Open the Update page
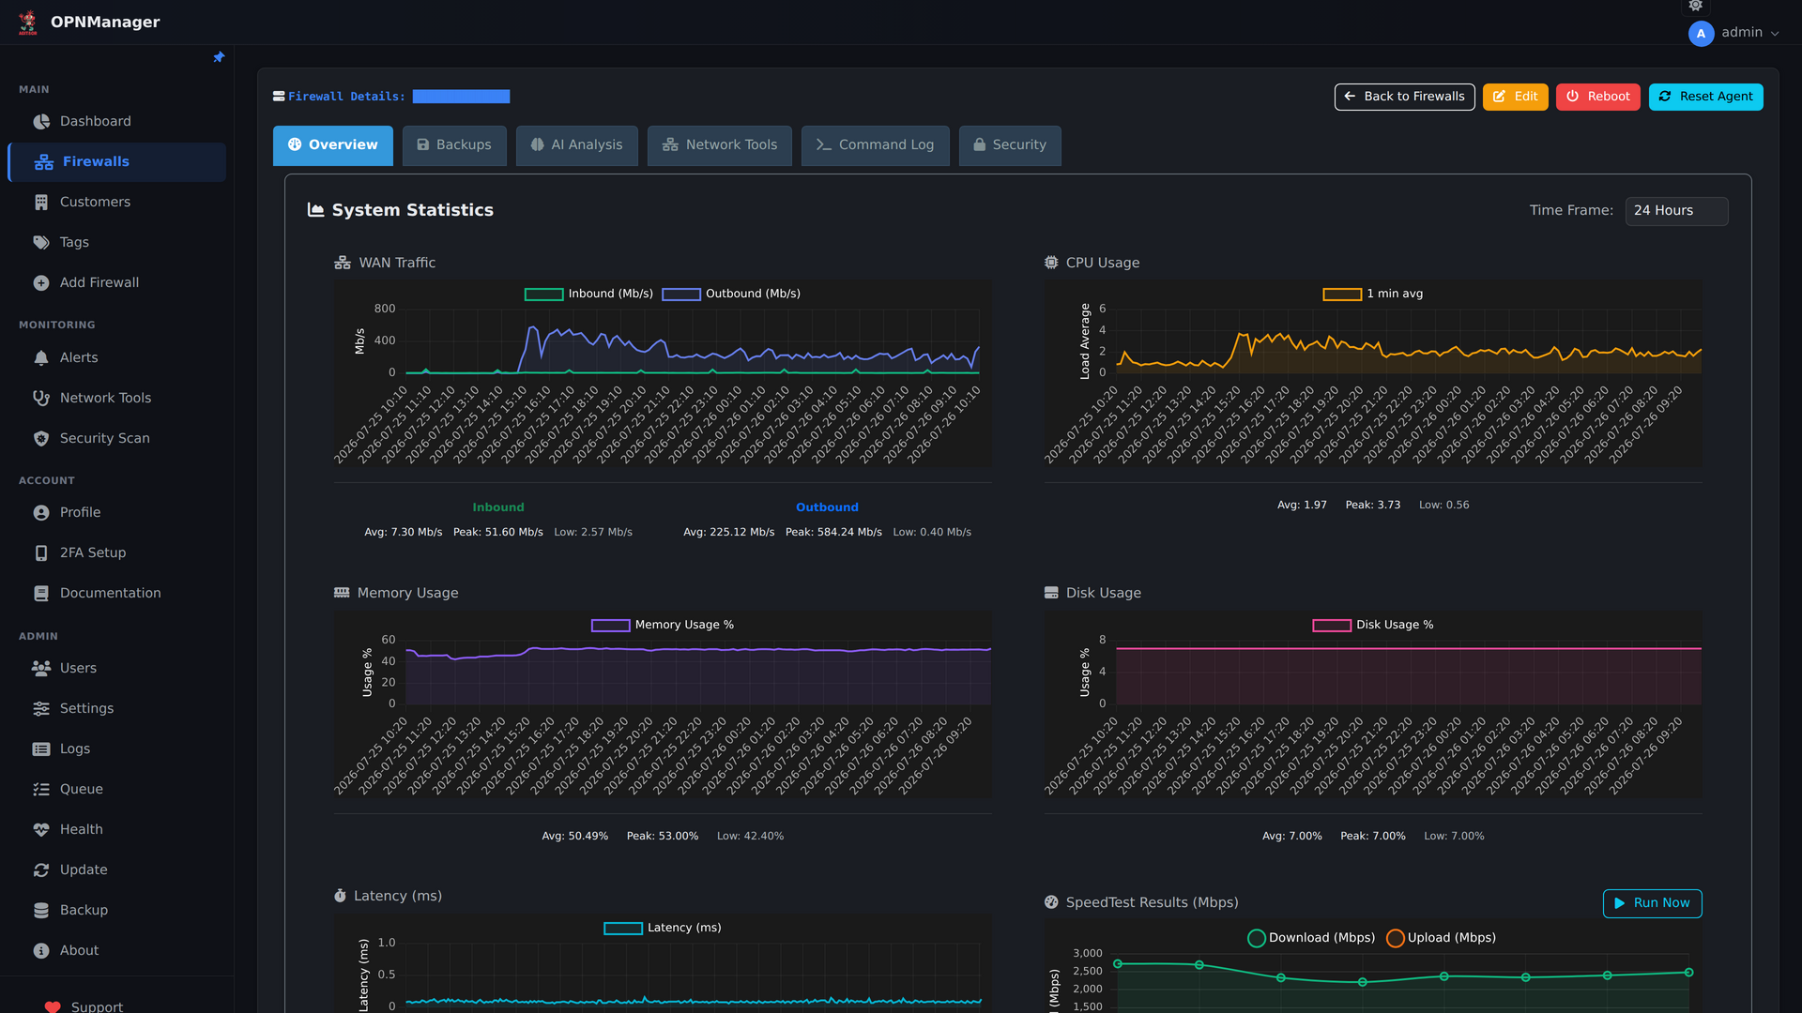Image resolution: width=1802 pixels, height=1013 pixels. tap(116, 869)
